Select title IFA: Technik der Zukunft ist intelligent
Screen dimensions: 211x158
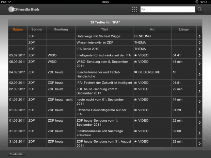[104, 83]
